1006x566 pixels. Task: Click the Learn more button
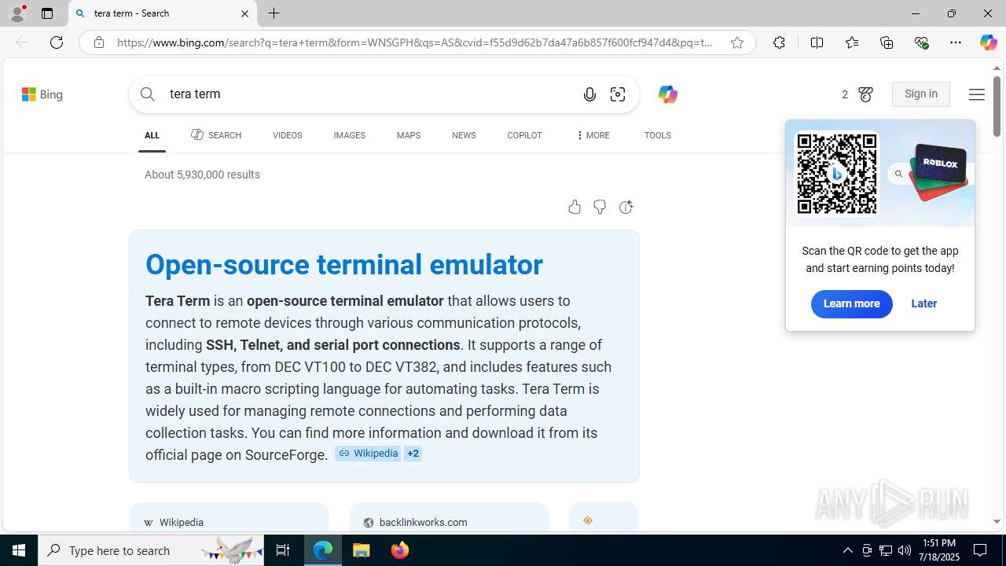(x=851, y=304)
